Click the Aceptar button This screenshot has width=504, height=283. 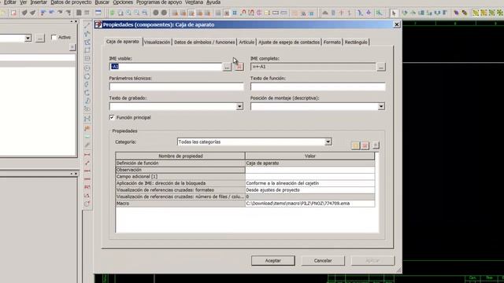pos(273,260)
